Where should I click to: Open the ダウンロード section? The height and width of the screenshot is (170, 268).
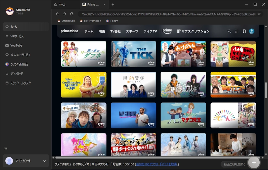tap(16, 73)
